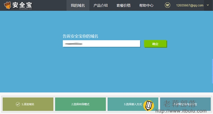Open the 我的域名 menu item
The height and width of the screenshot is (114, 213).
pos(78,5)
